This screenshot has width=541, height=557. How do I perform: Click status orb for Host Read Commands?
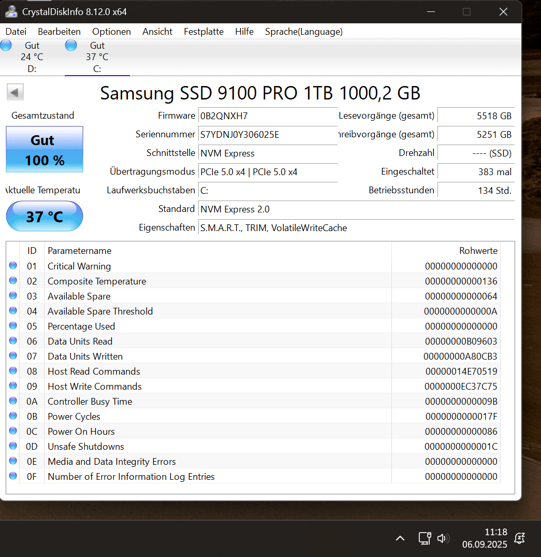tap(13, 370)
